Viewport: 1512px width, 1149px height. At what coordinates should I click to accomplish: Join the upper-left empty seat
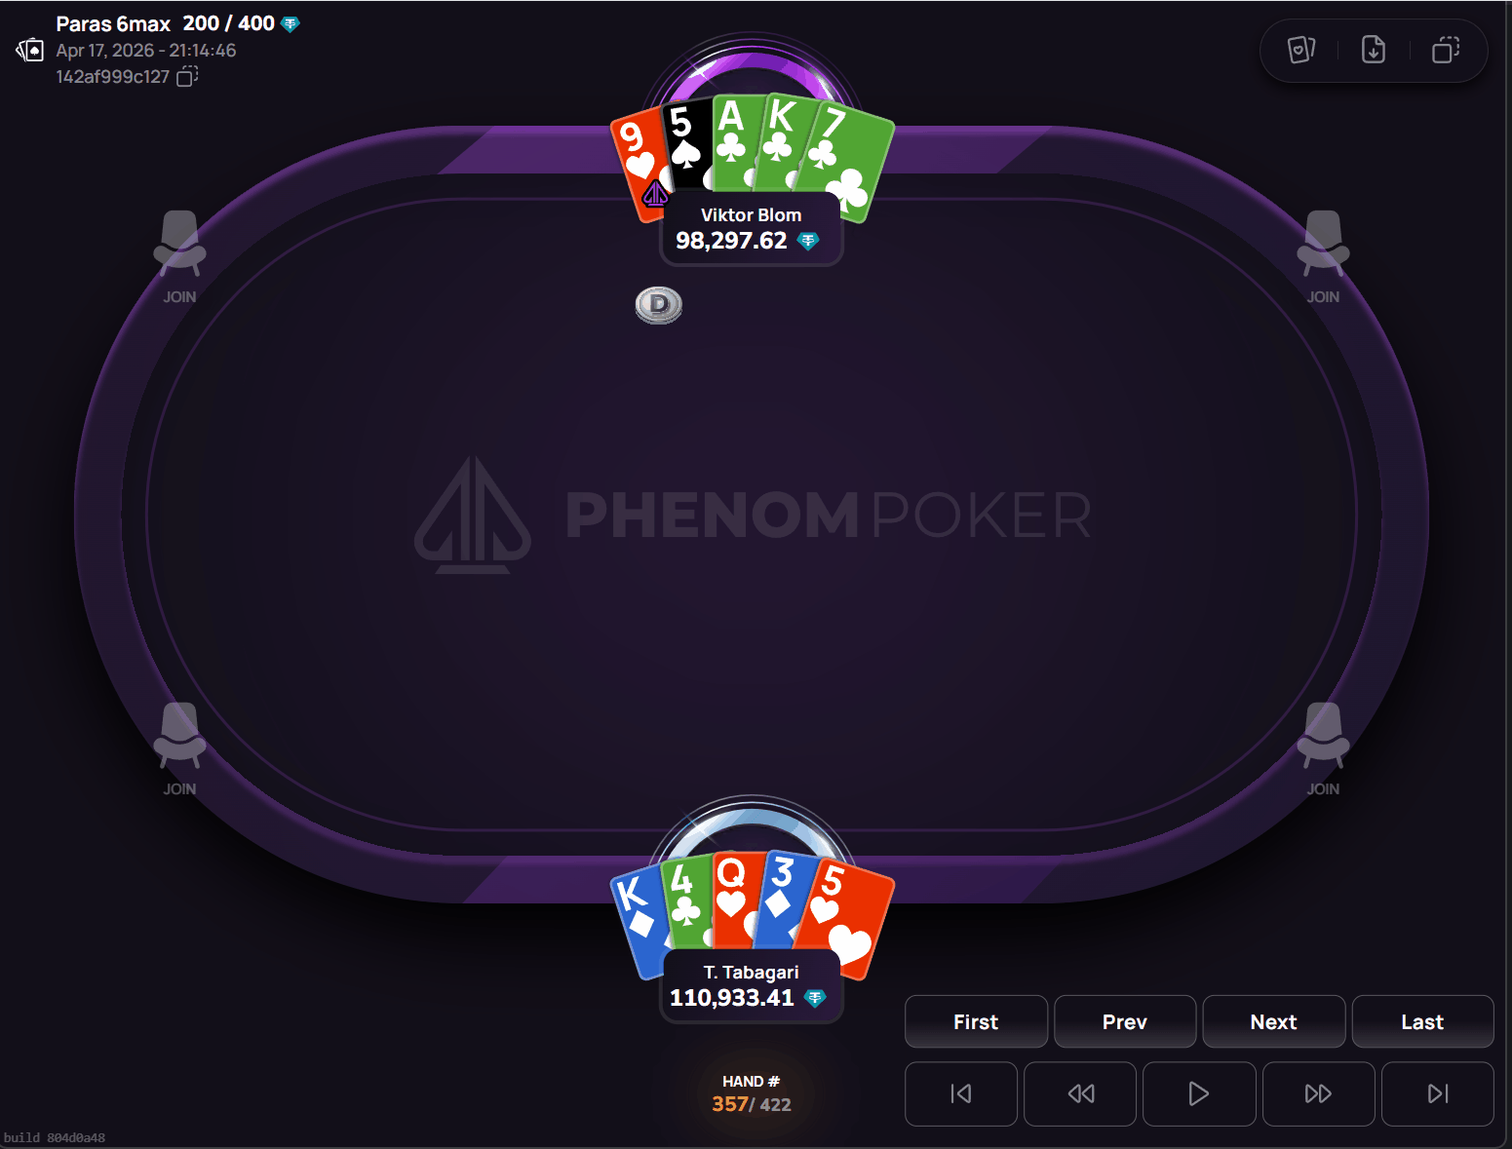[x=179, y=257]
